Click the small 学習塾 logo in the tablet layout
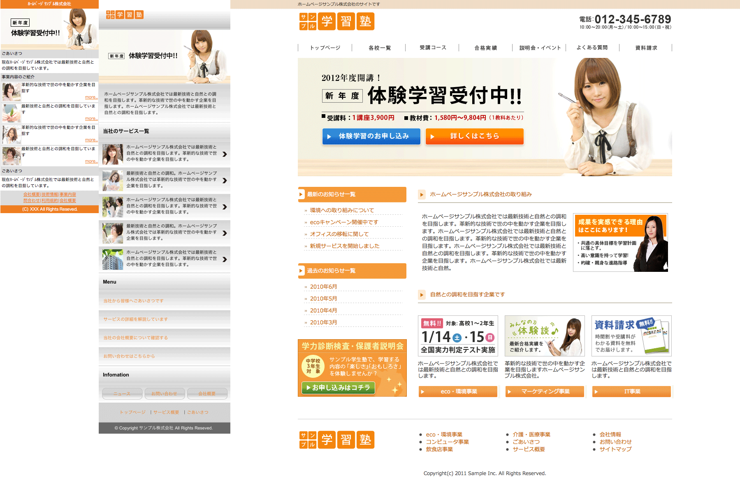740x478 pixels. [x=124, y=15]
